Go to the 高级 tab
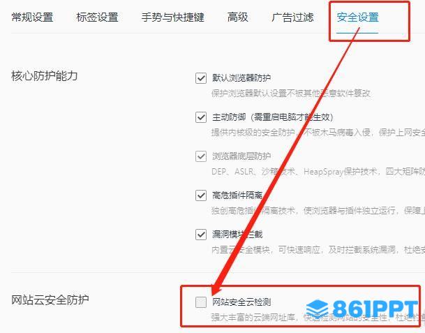This screenshot has width=425, height=333. (238, 17)
